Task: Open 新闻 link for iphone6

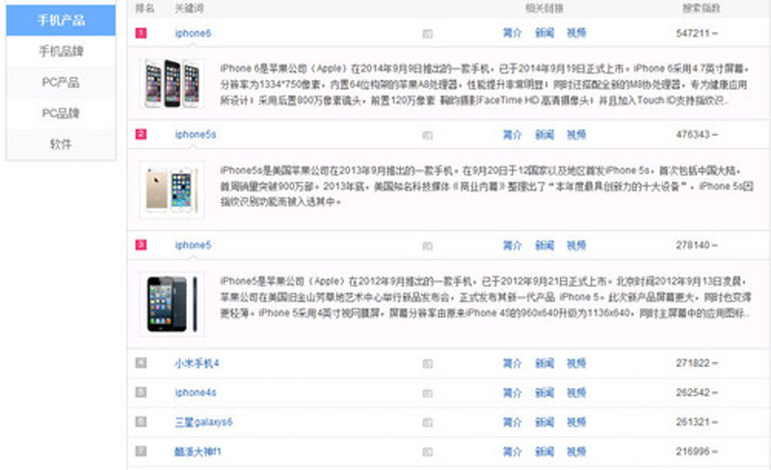Action: click(x=545, y=33)
